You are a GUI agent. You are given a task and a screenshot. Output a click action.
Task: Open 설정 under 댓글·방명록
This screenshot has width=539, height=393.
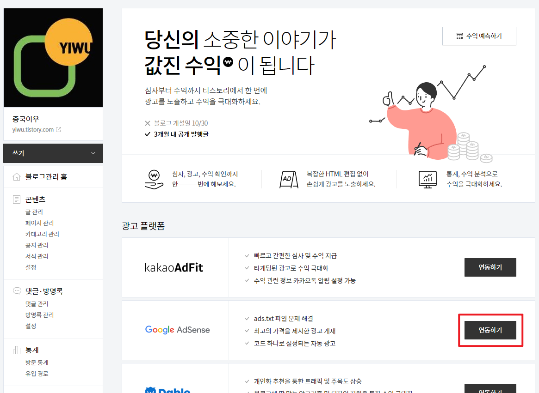click(31, 326)
